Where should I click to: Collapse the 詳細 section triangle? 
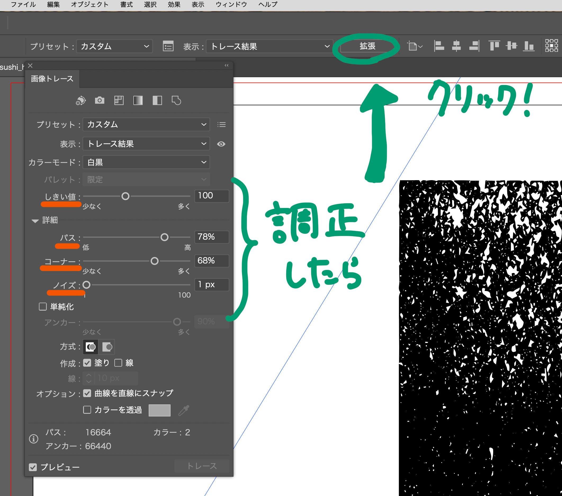point(35,221)
